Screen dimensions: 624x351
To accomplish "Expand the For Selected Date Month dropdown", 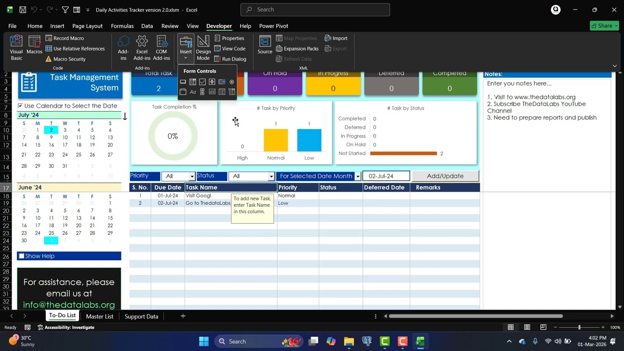I will [x=358, y=176].
